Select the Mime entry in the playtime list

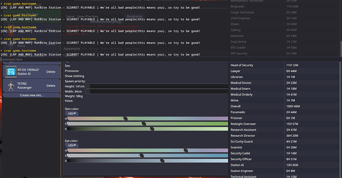(285, 100)
